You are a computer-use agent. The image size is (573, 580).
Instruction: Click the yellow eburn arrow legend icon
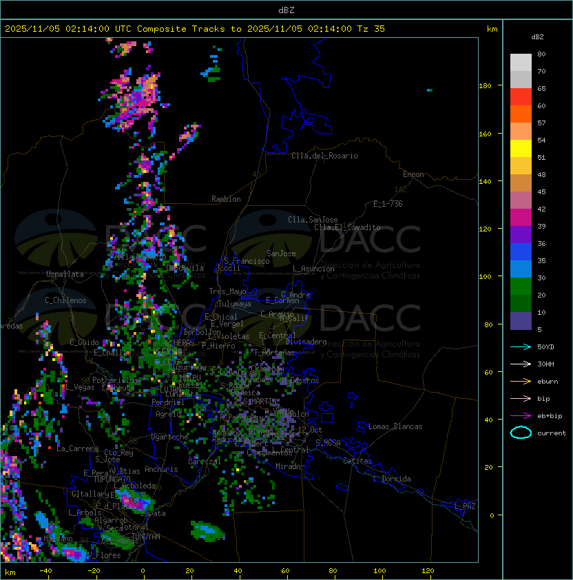[x=521, y=382]
